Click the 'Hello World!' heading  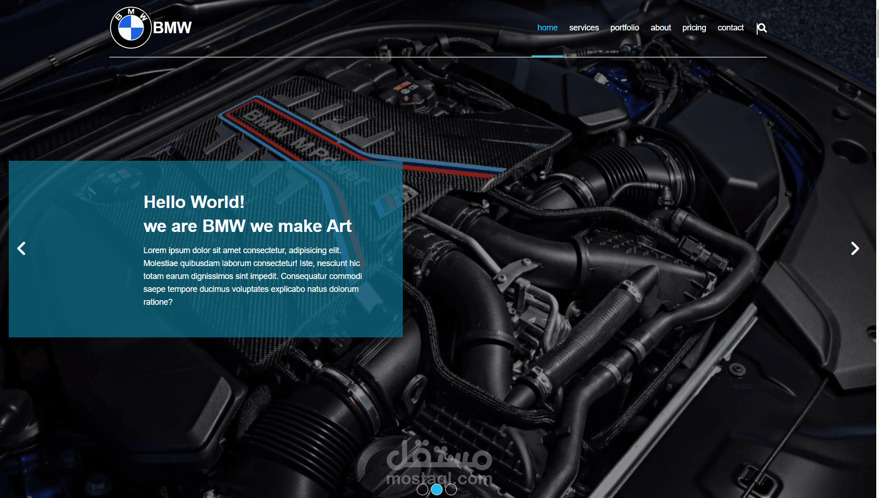pyautogui.click(x=194, y=202)
